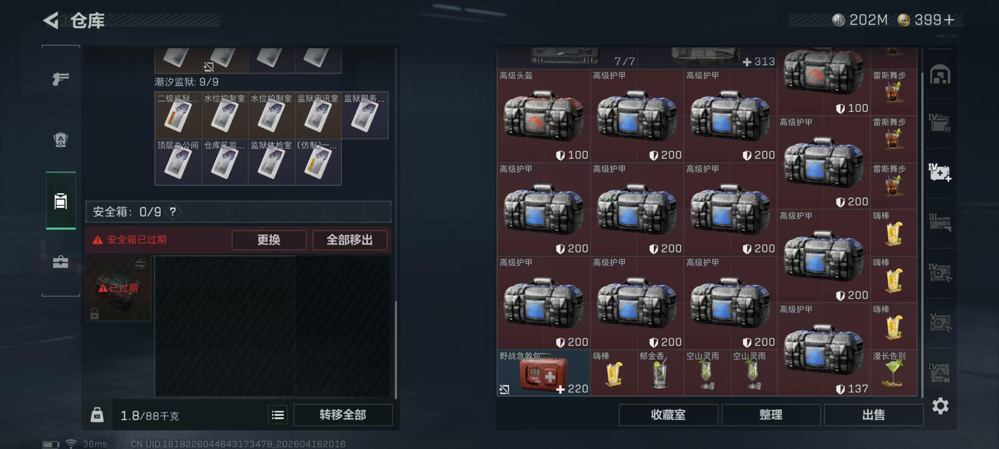Viewport: 999px width, 449px height.
Task: Select the medical case IV filter icon
Action: (x=940, y=172)
